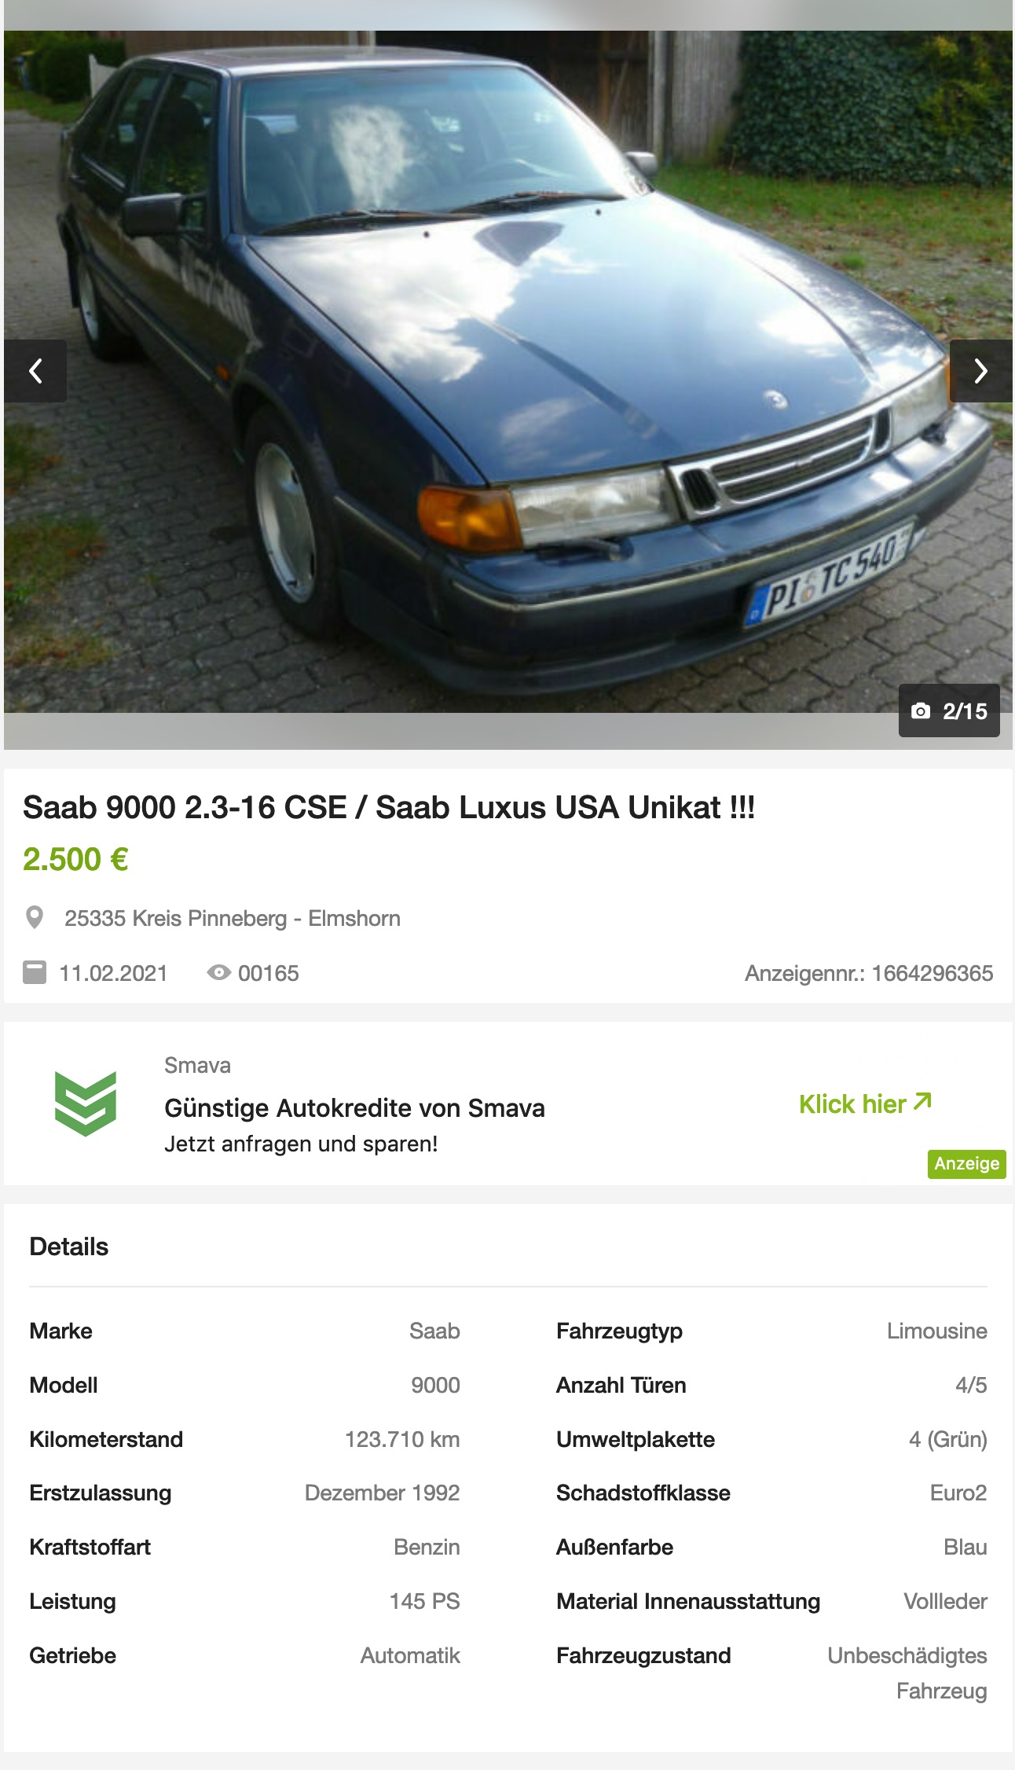Click the green Anzeige badge
Viewport: 1015px width, 1770px height.
(x=967, y=1164)
